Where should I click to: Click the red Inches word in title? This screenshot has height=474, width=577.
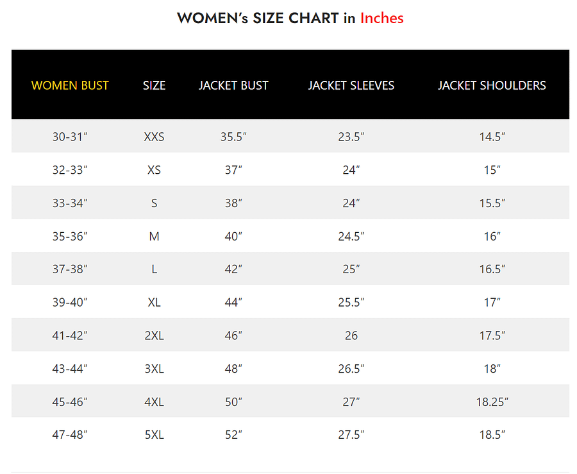(x=381, y=18)
